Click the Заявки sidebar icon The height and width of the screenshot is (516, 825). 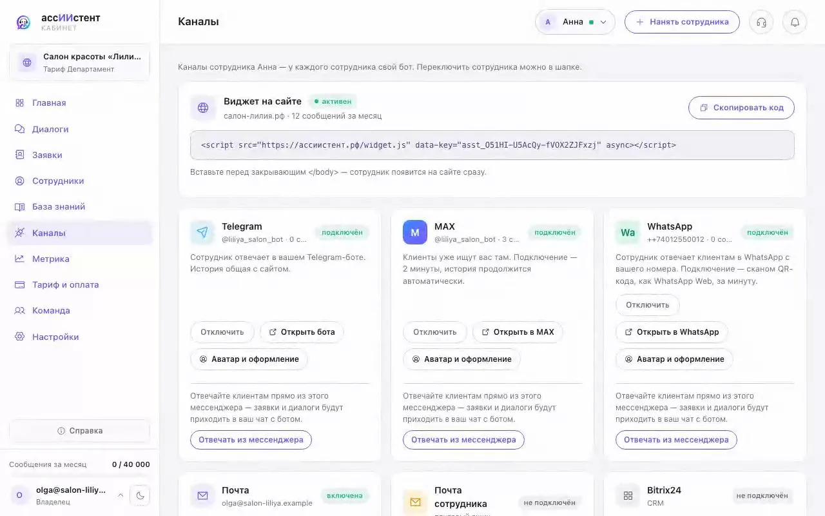(19, 155)
